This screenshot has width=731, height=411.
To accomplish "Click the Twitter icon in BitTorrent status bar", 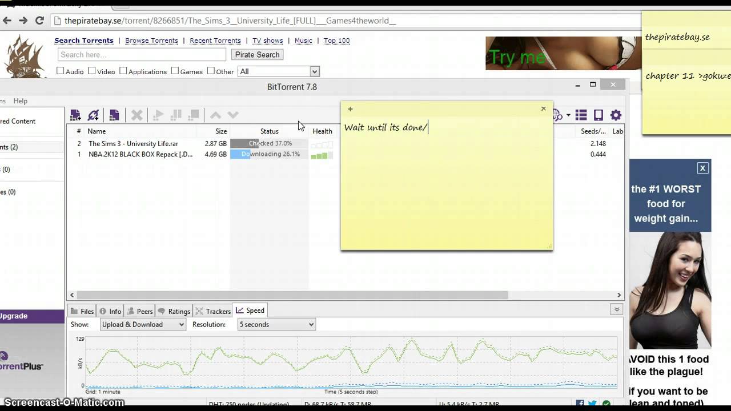I will point(592,404).
